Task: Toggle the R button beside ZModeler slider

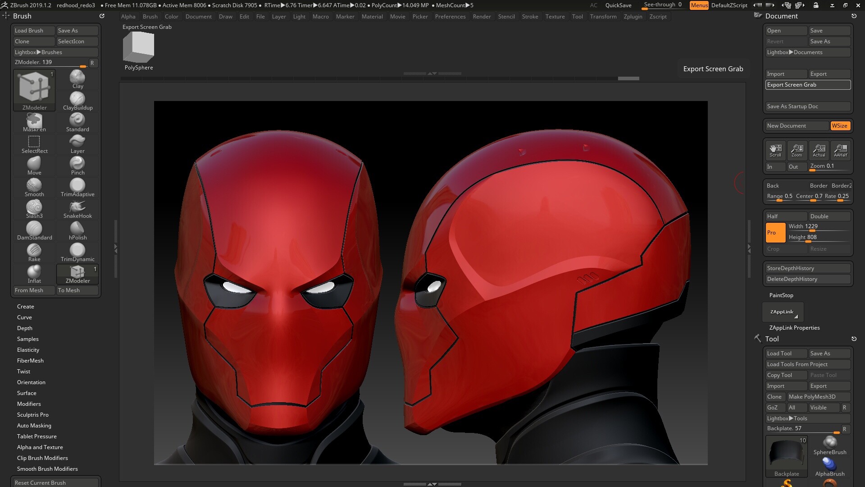Action: click(92, 63)
